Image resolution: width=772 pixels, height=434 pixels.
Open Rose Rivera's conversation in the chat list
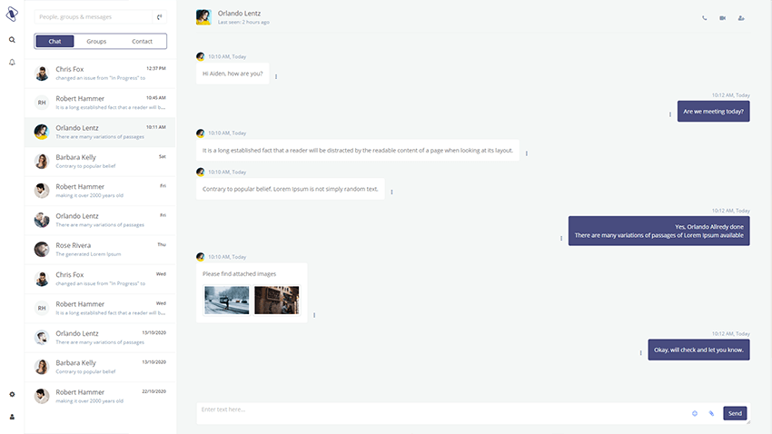100,249
